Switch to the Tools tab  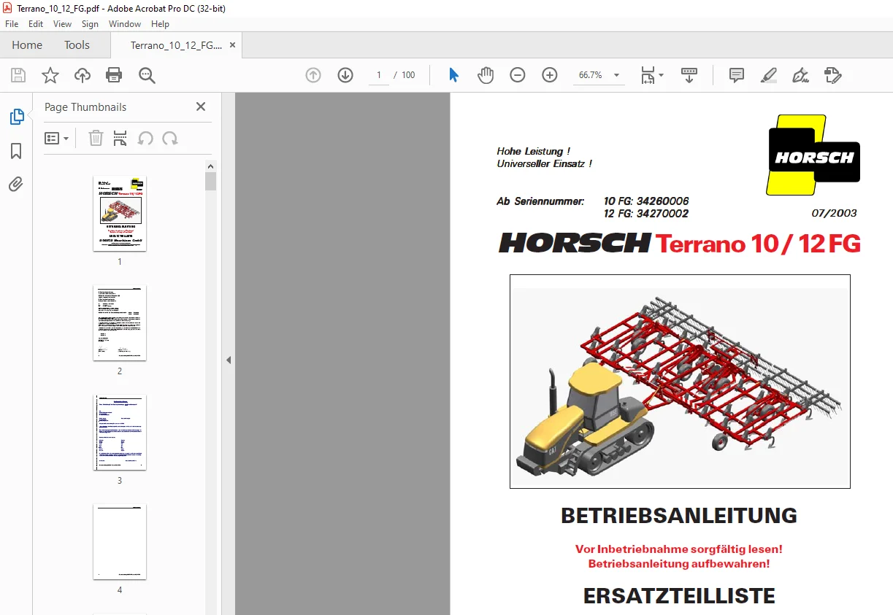coord(77,45)
